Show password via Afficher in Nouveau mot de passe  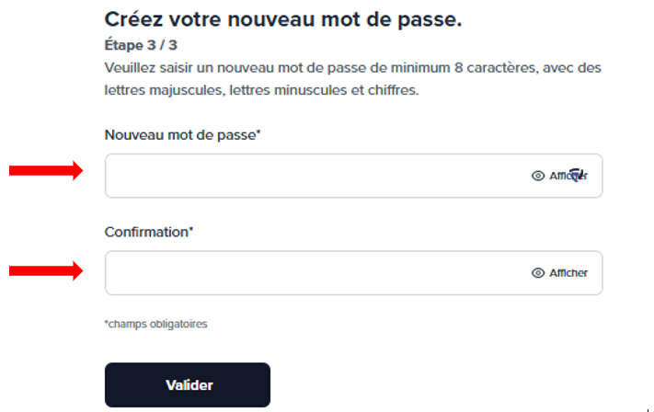568,176
